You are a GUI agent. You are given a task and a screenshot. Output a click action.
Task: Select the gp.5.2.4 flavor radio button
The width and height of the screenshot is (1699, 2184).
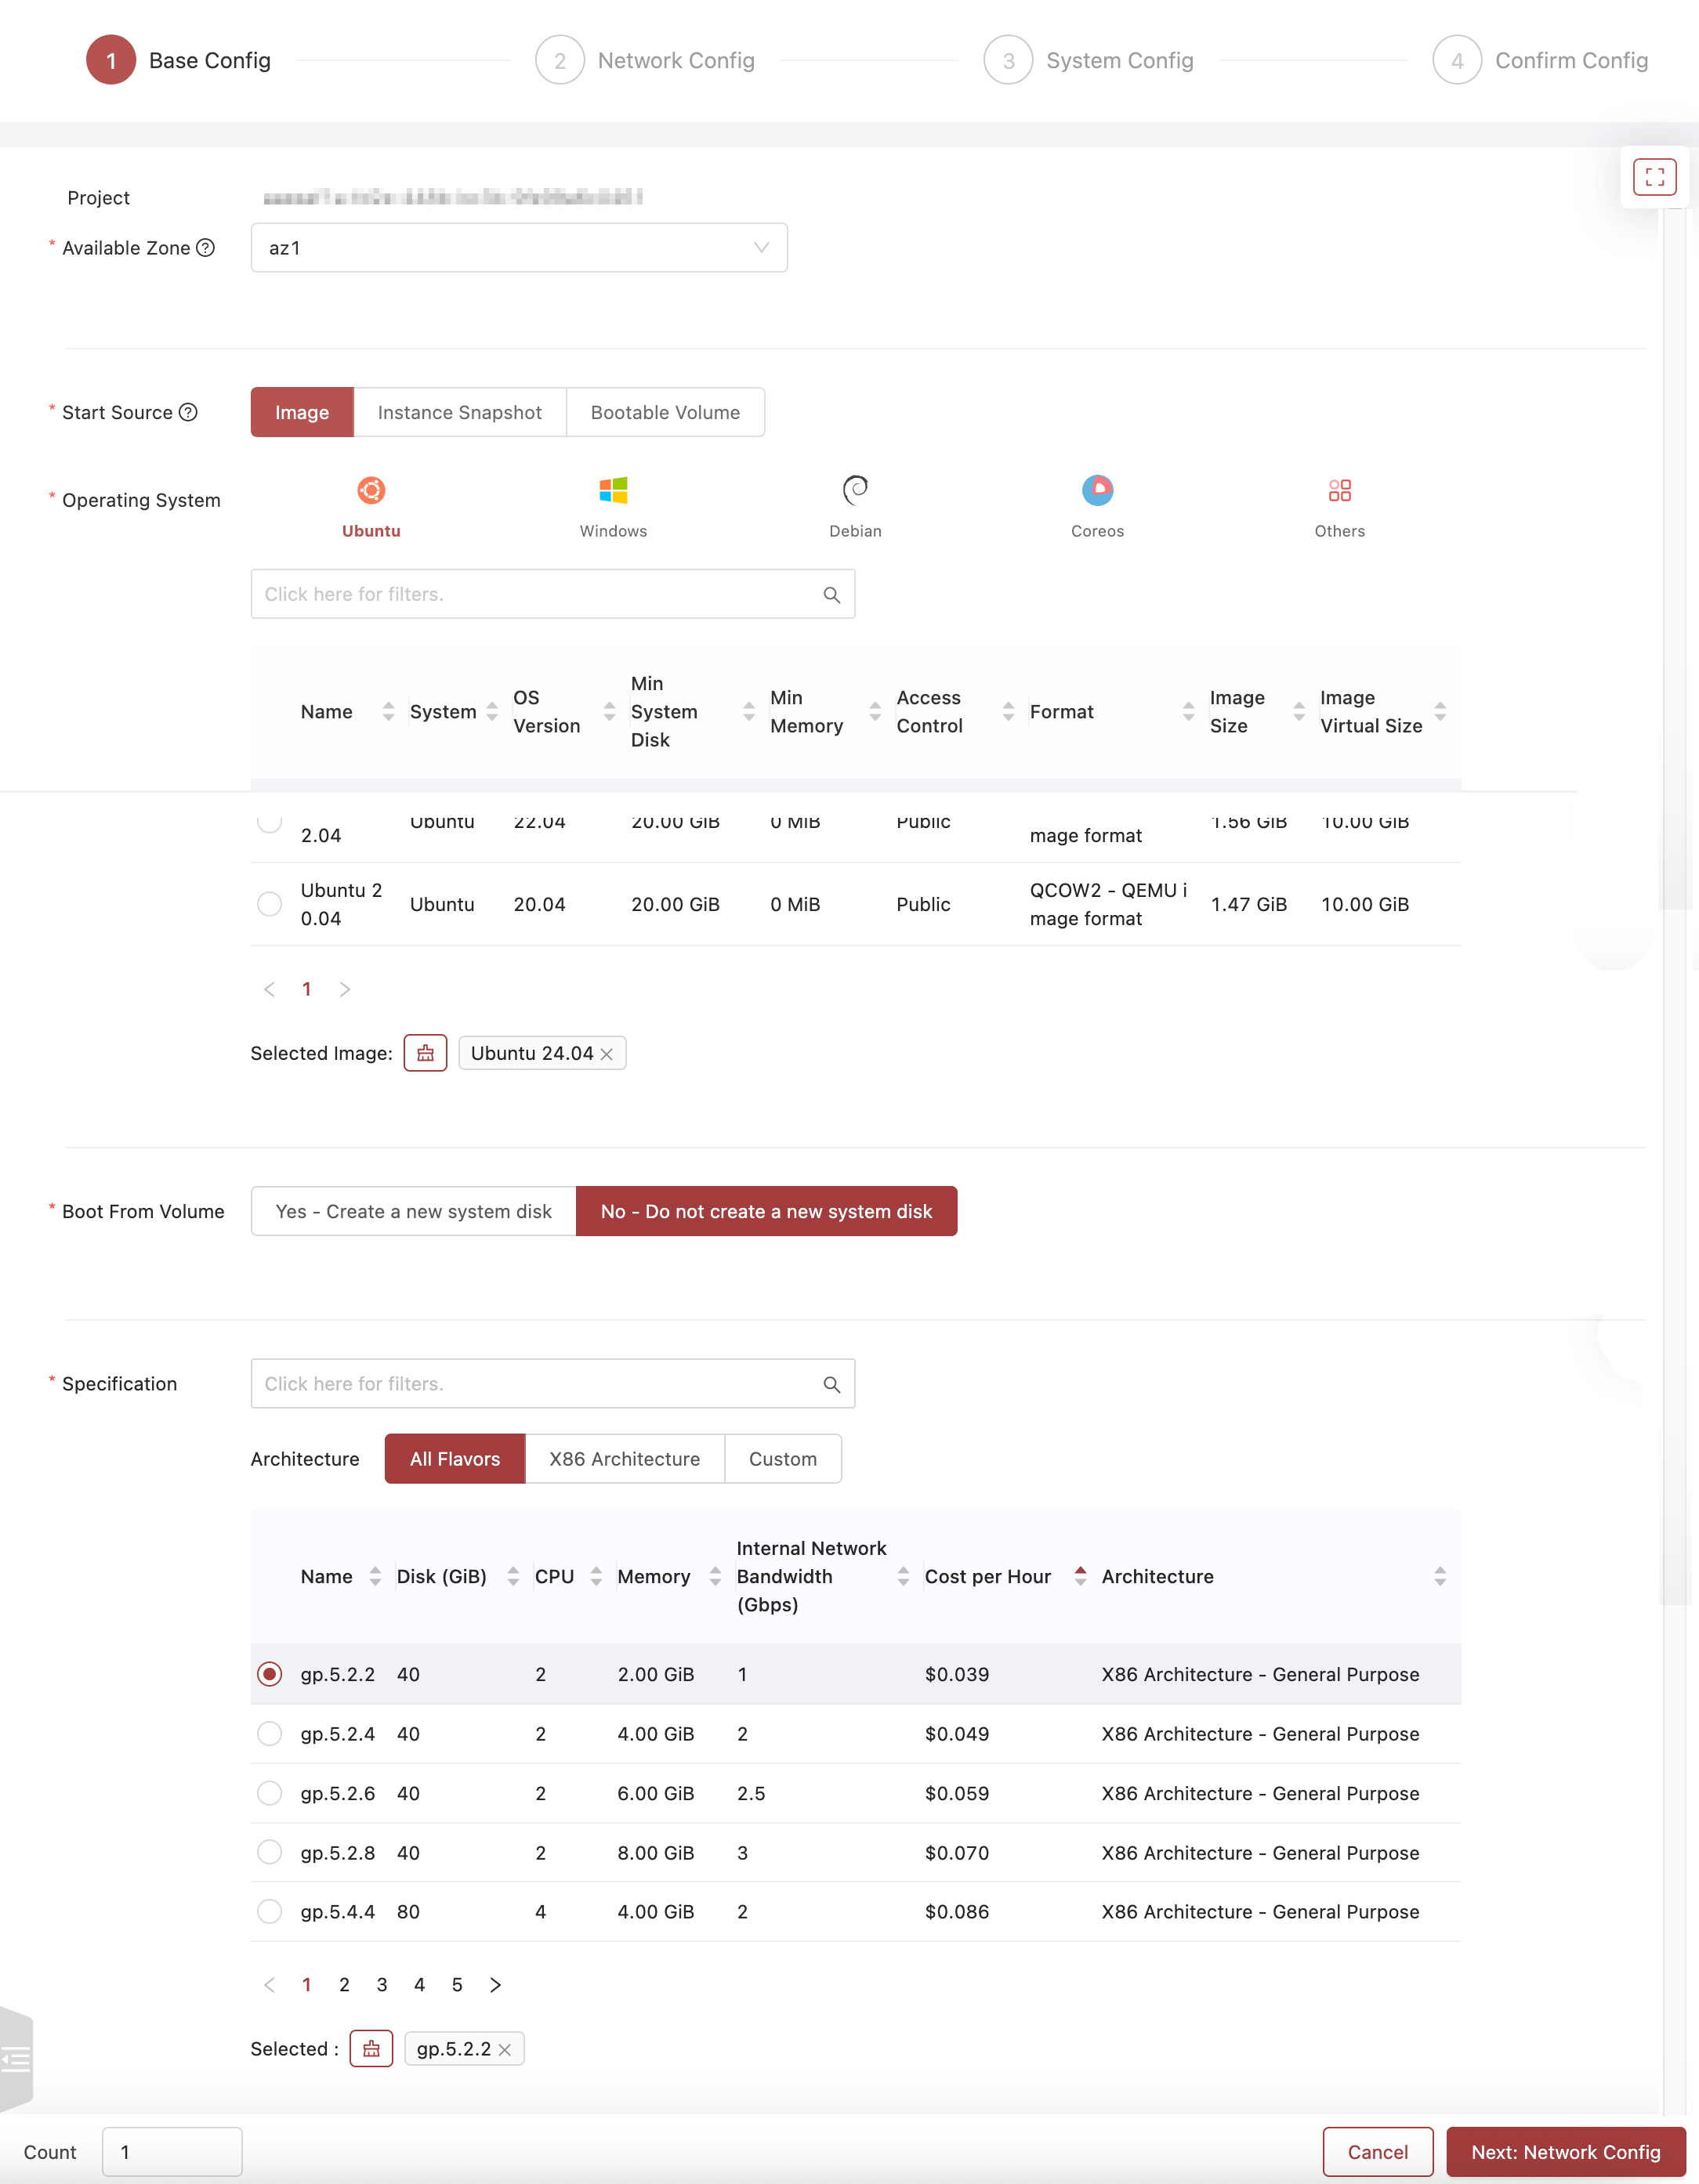click(269, 1734)
